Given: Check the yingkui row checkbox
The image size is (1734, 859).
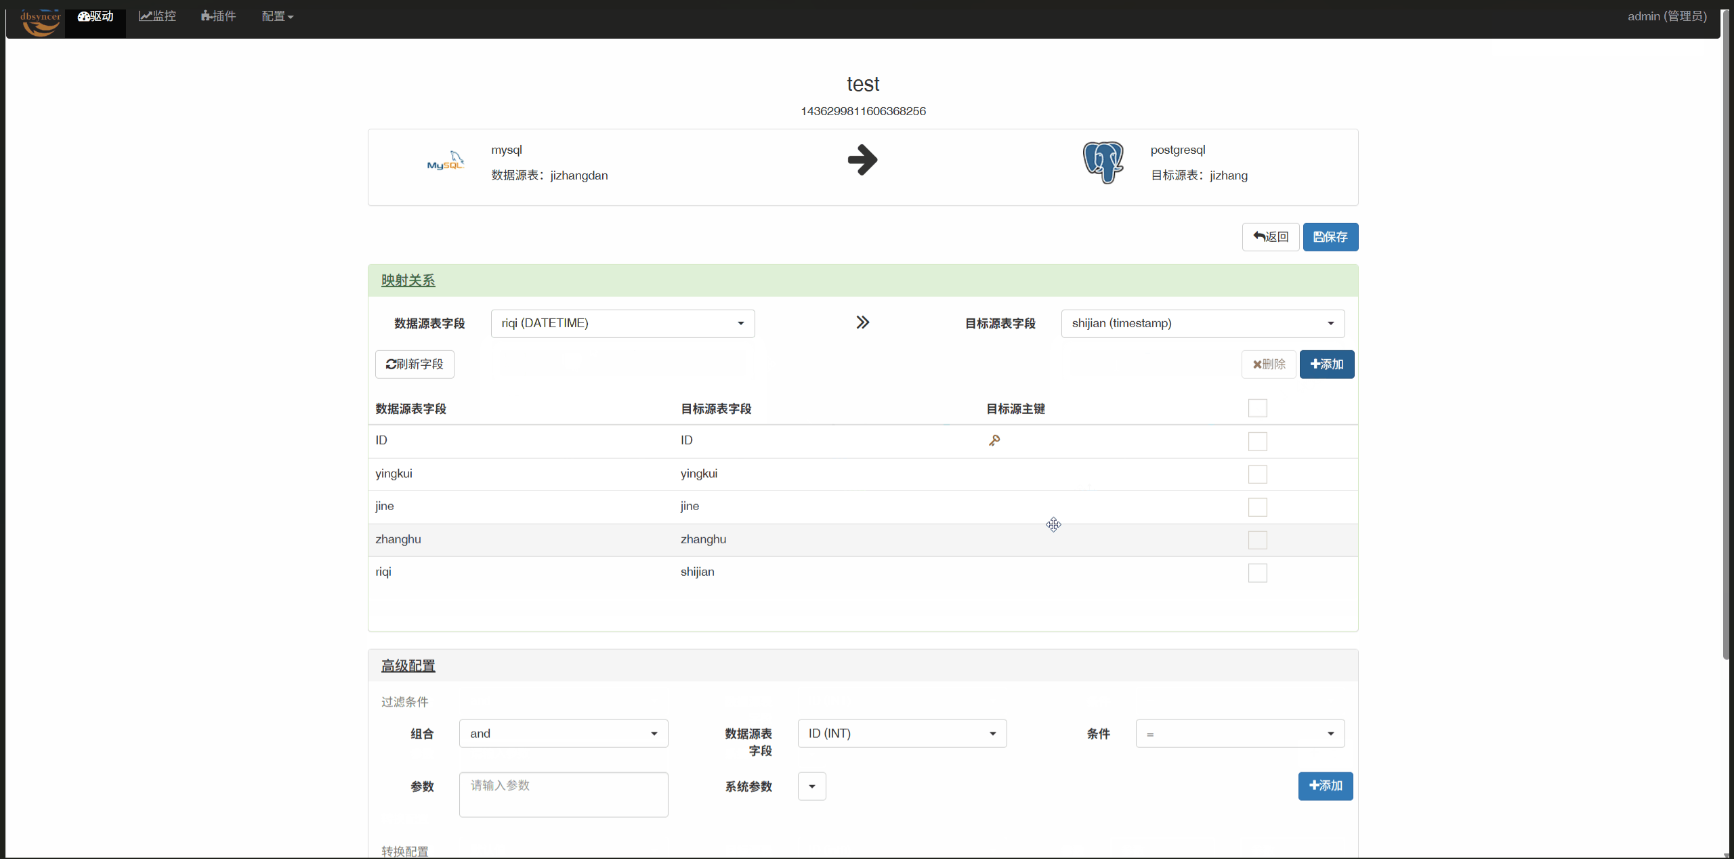Looking at the screenshot, I should [x=1258, y=474].
